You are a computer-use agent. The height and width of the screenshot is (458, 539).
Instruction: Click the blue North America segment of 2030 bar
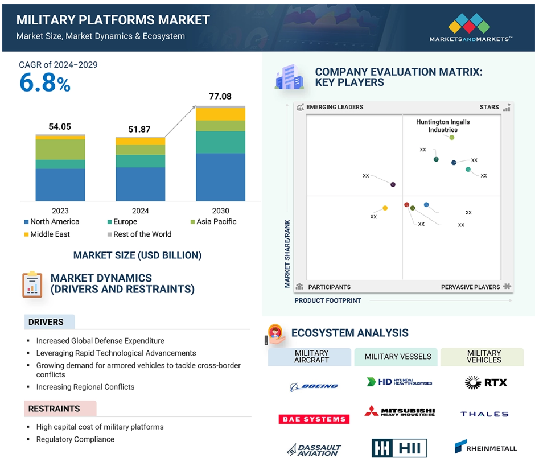(x=220, y=178)
